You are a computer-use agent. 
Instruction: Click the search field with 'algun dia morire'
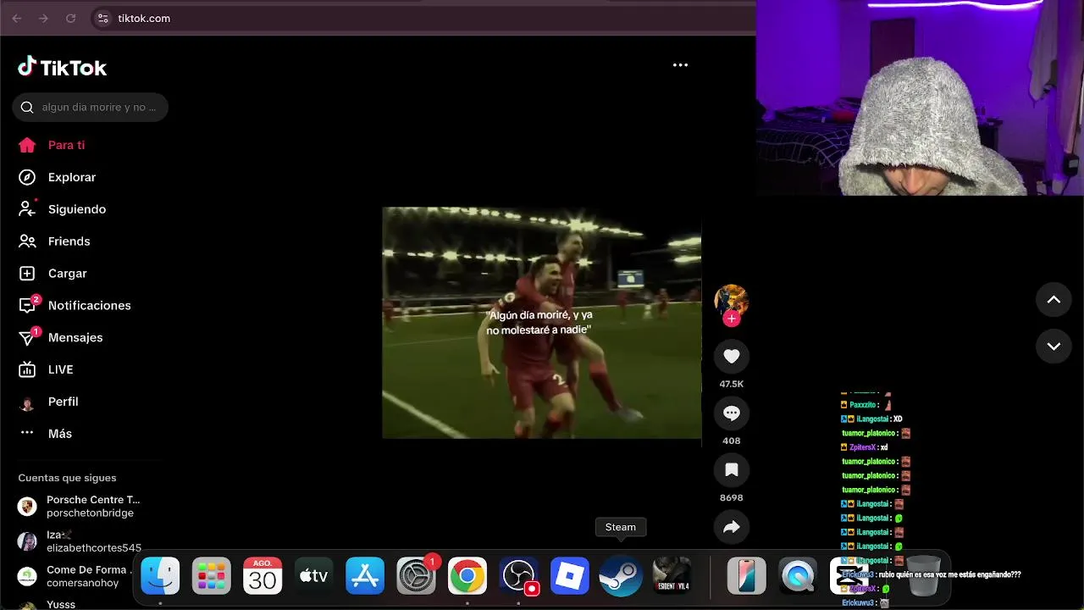pyautogui.click(x=91, y=107)
